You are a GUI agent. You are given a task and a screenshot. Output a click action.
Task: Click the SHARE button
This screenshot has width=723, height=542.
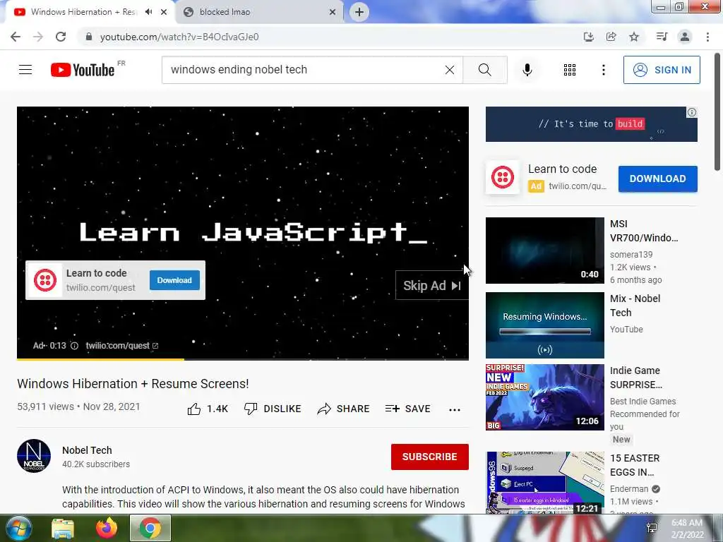[x=344, y=409]
